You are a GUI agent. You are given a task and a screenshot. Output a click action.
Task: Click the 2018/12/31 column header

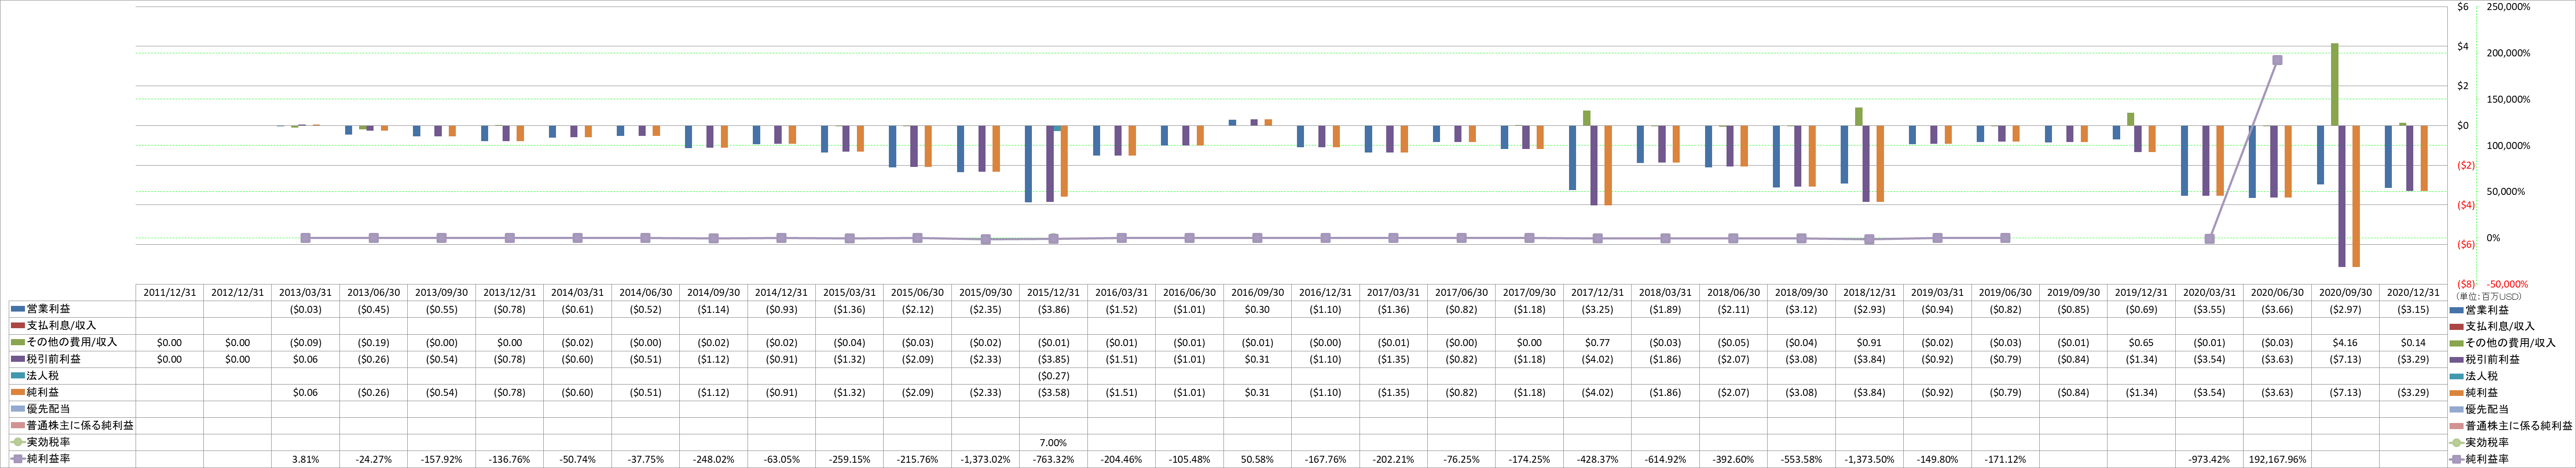click(x=1869, y=293)
